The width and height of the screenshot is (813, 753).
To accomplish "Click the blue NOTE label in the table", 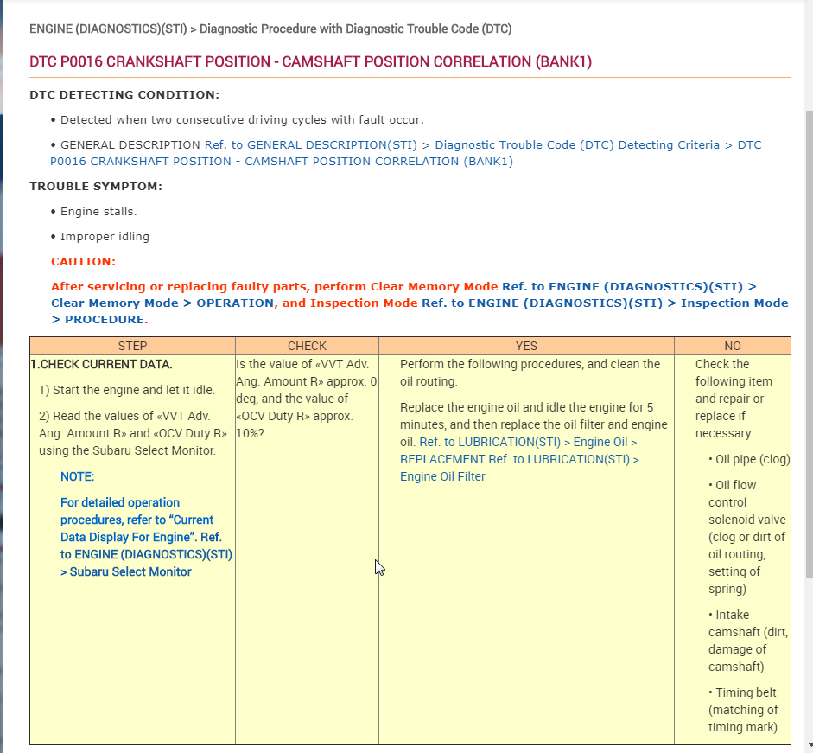I will (x=77, y=476).
